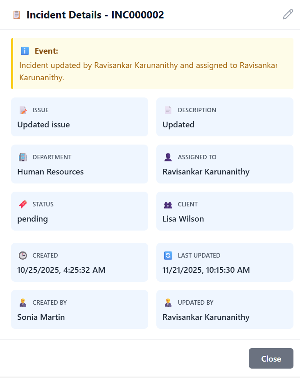300x378 pixels.
Task: Click the Incident Details INC000002 title
Action: tap(95, 15)
